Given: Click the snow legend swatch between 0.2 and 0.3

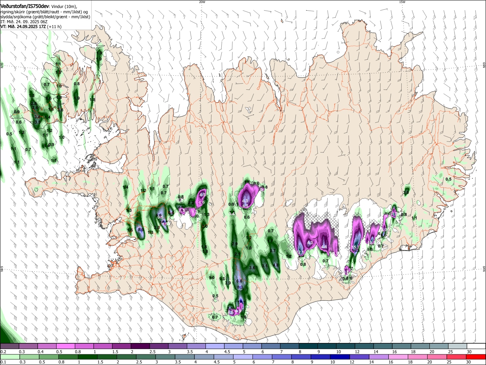Looking at the screenshot, I should pyautogui.click(x=9, y=346).
